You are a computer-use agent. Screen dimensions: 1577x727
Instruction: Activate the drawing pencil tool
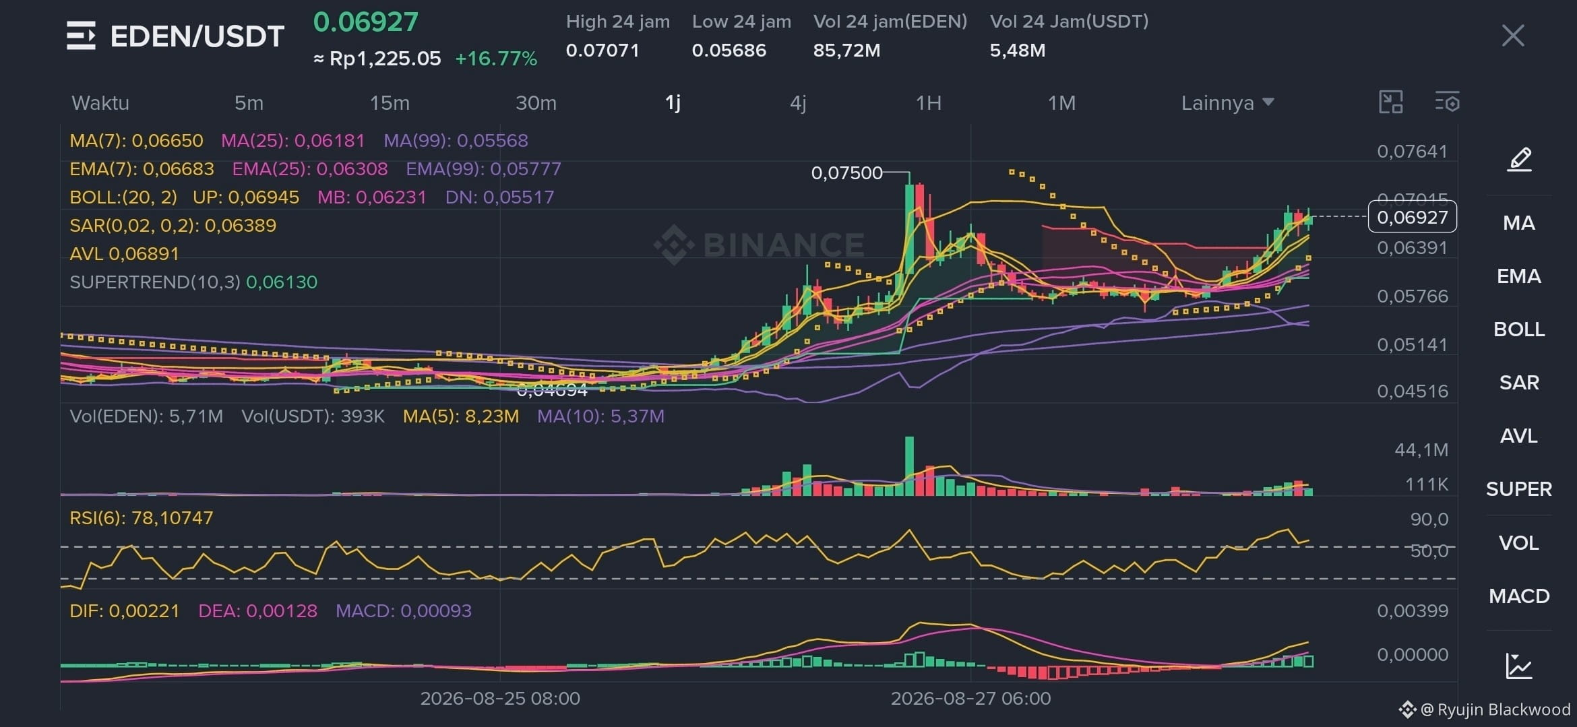click(x=1519, y=160)
